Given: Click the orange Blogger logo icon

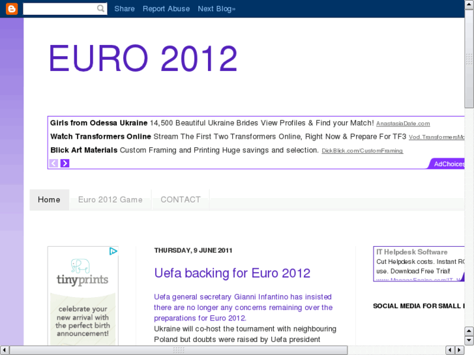Looking at the screenshot, I should click(x=12, y=8).
